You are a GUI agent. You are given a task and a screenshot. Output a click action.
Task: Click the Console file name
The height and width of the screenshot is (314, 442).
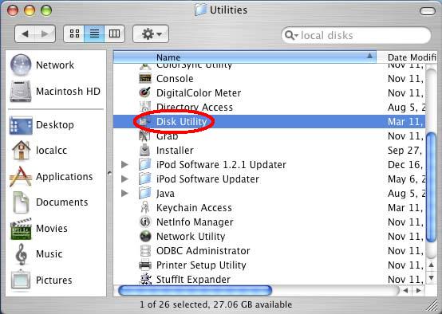click(175, 79)
